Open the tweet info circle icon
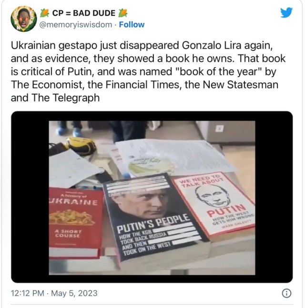Screen dimensions: 305x308 (x=286, y=293)
